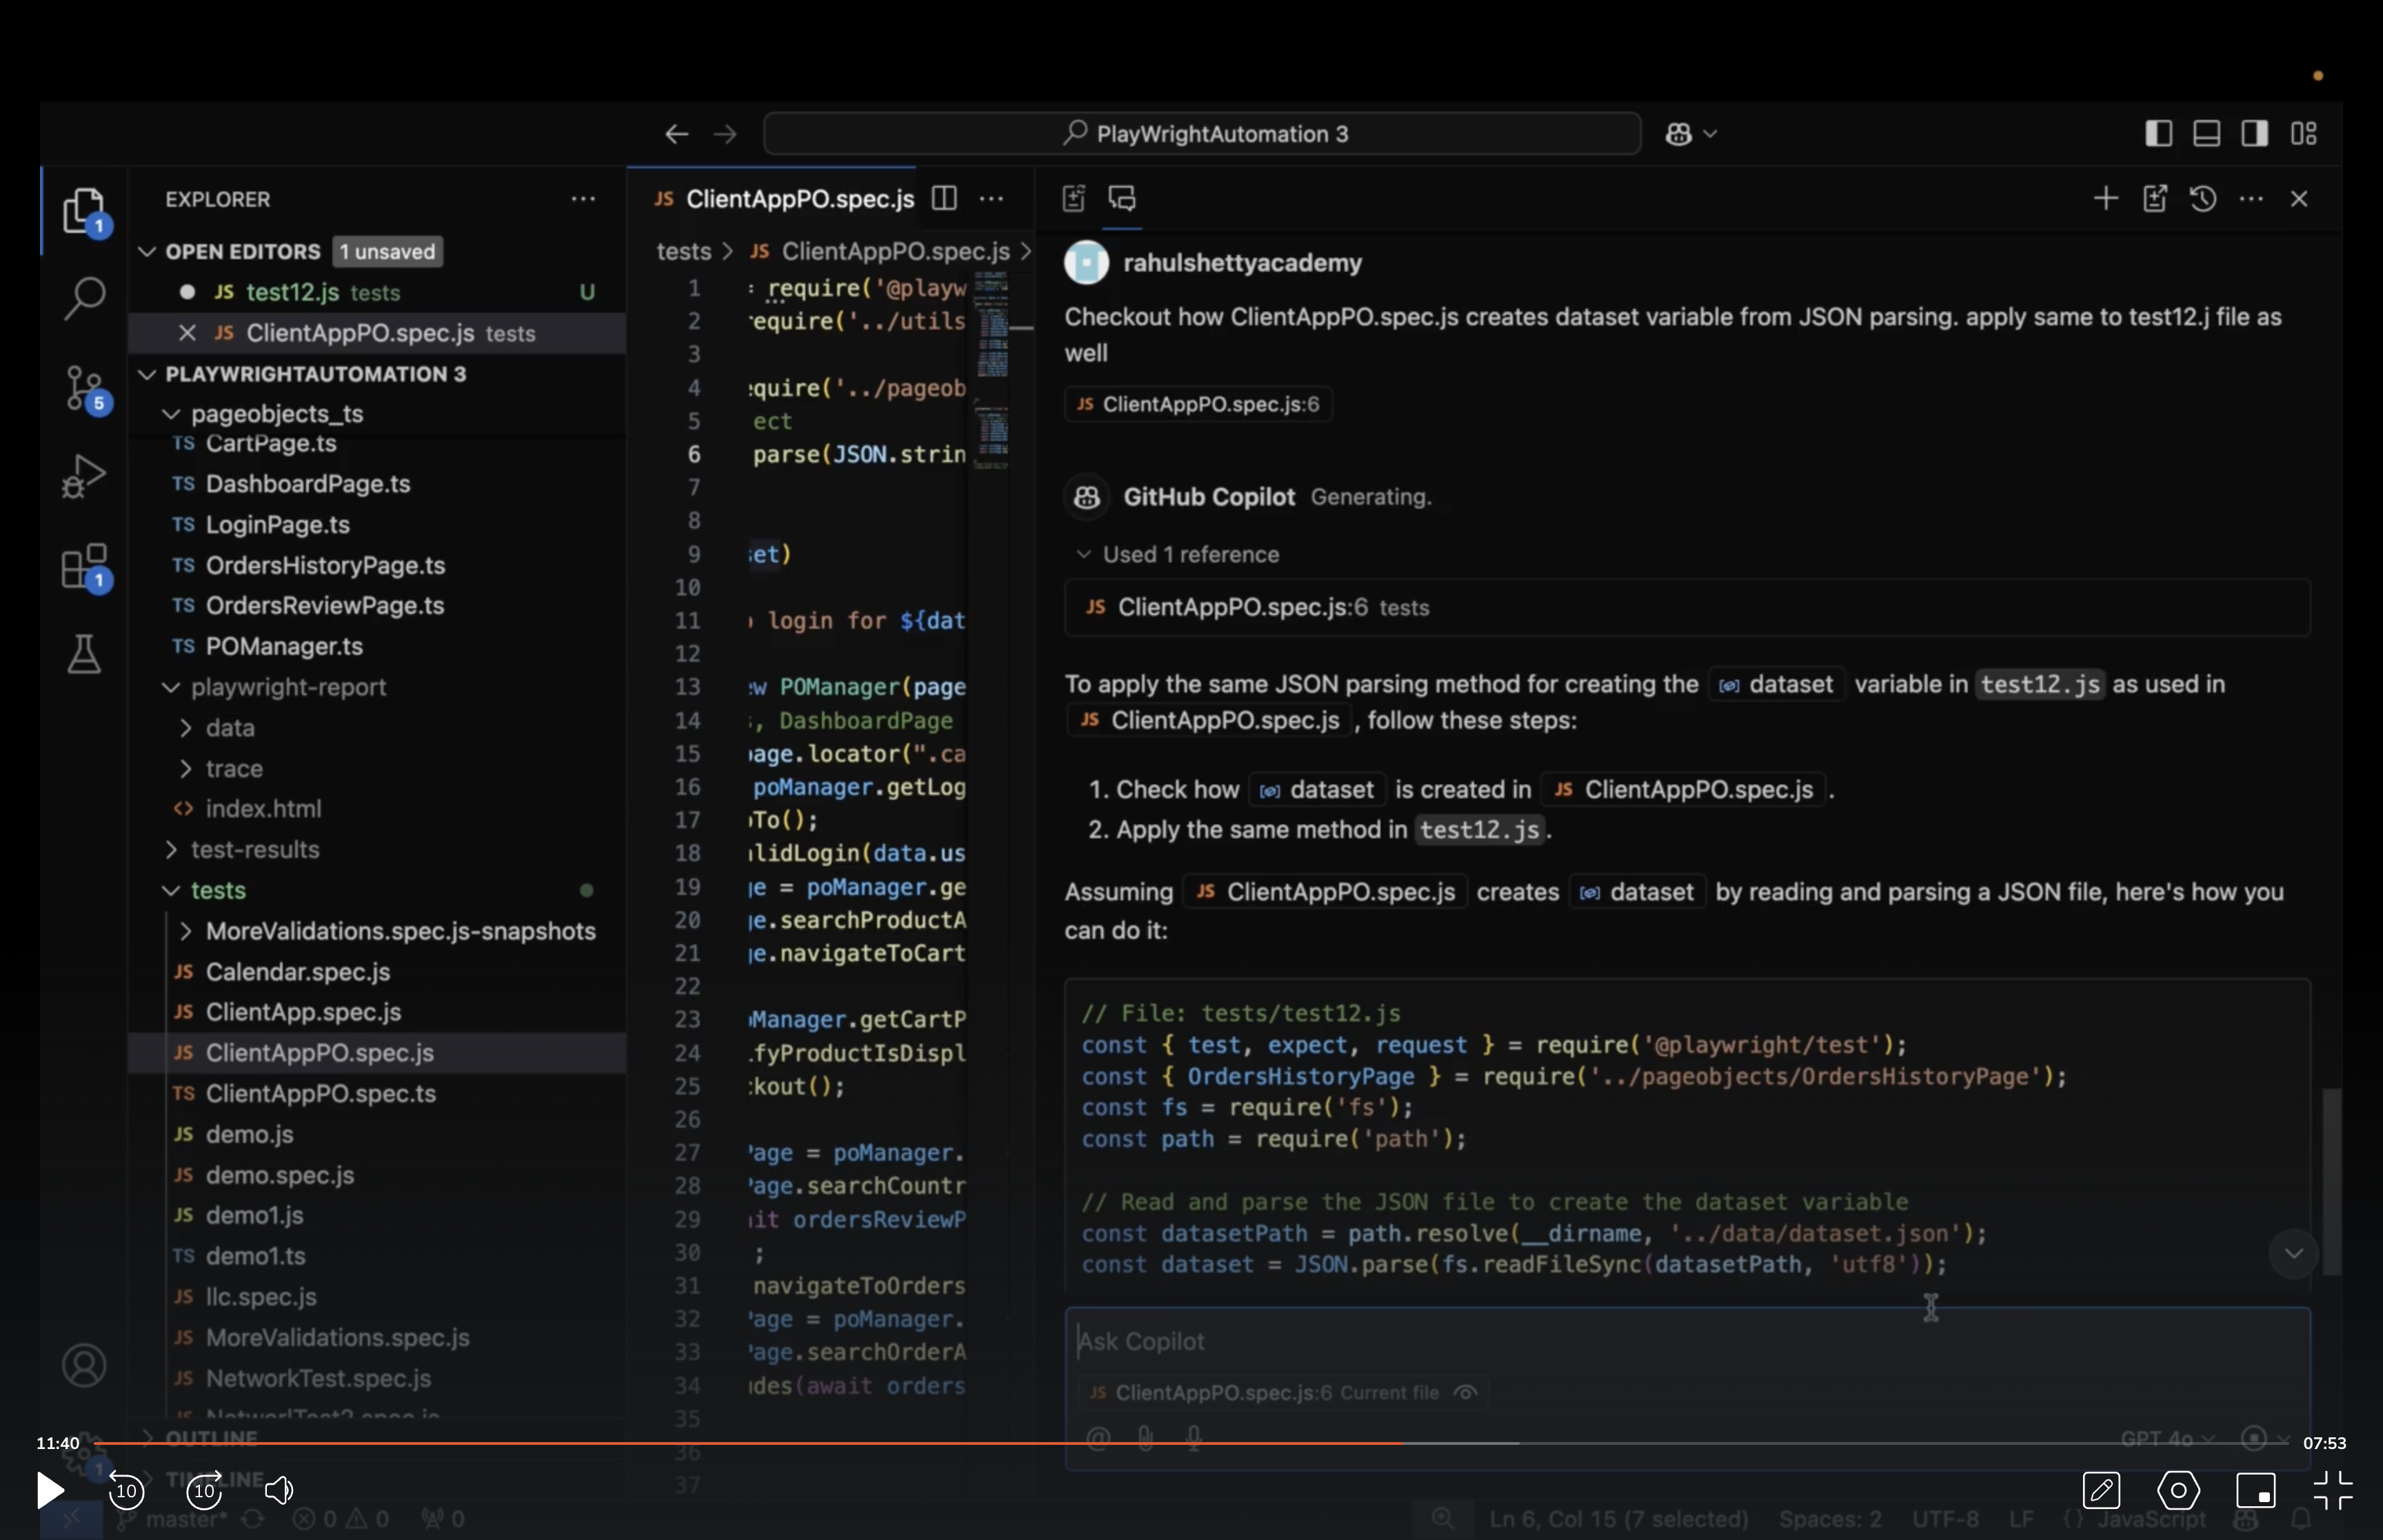
Task: Open the Testing flask view
Action: click(84, 654)
